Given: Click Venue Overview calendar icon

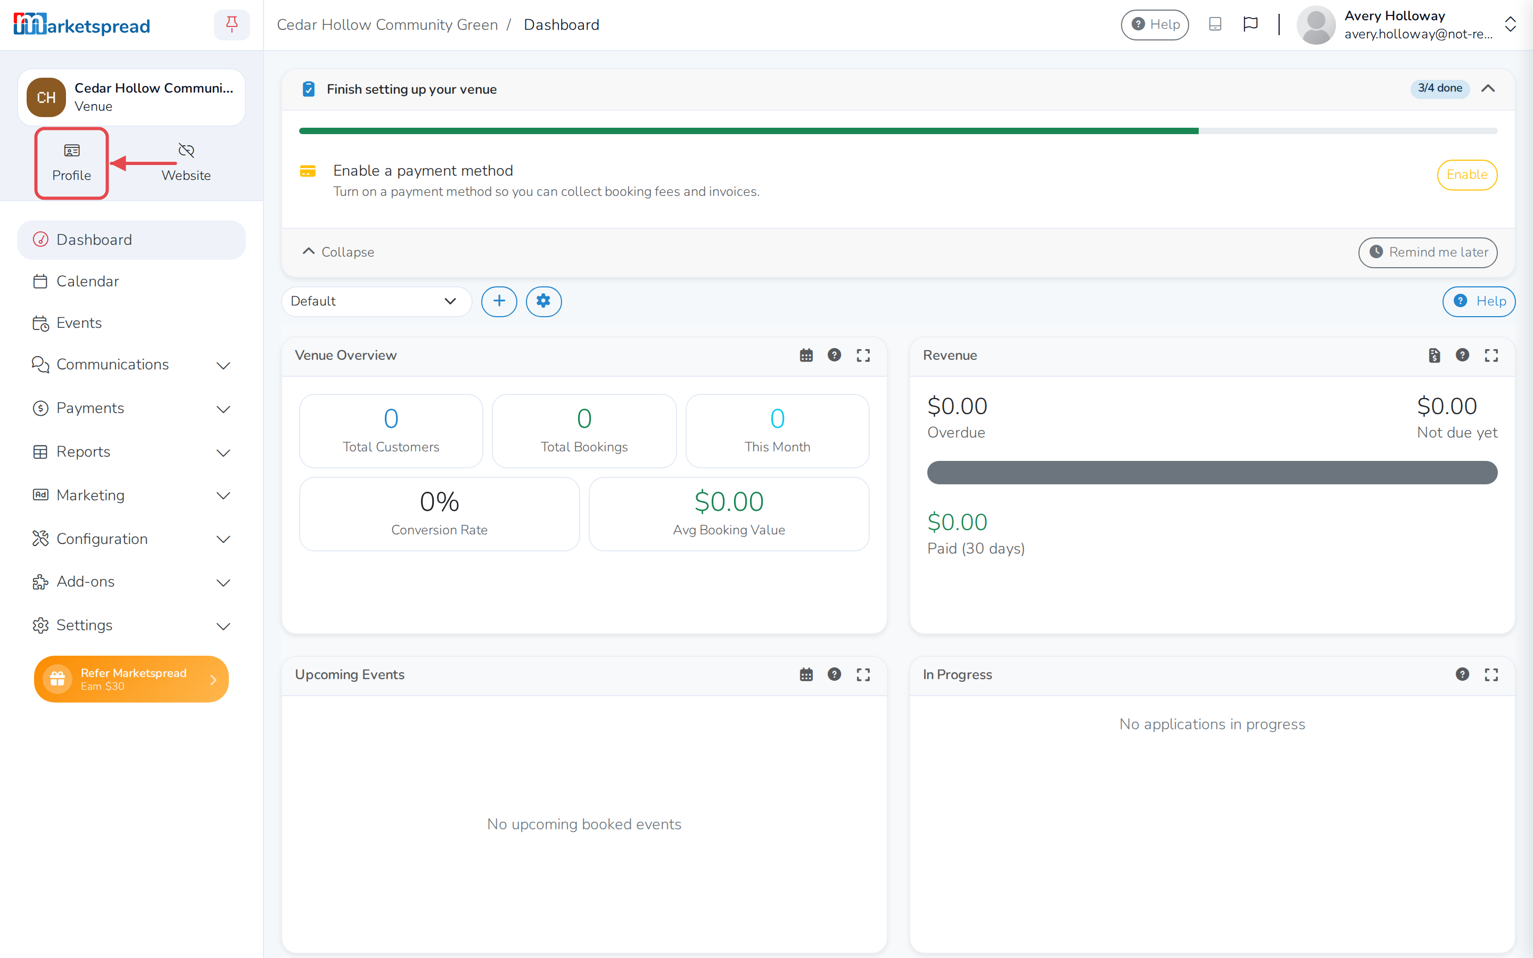Looking at the screenshot, I should (806, 356).
